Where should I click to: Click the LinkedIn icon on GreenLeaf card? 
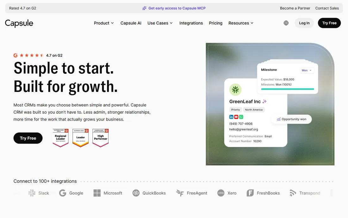[x=231, y=117]
